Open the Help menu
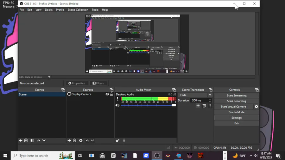This screenshot has width=285, height=160. [105, 10]
